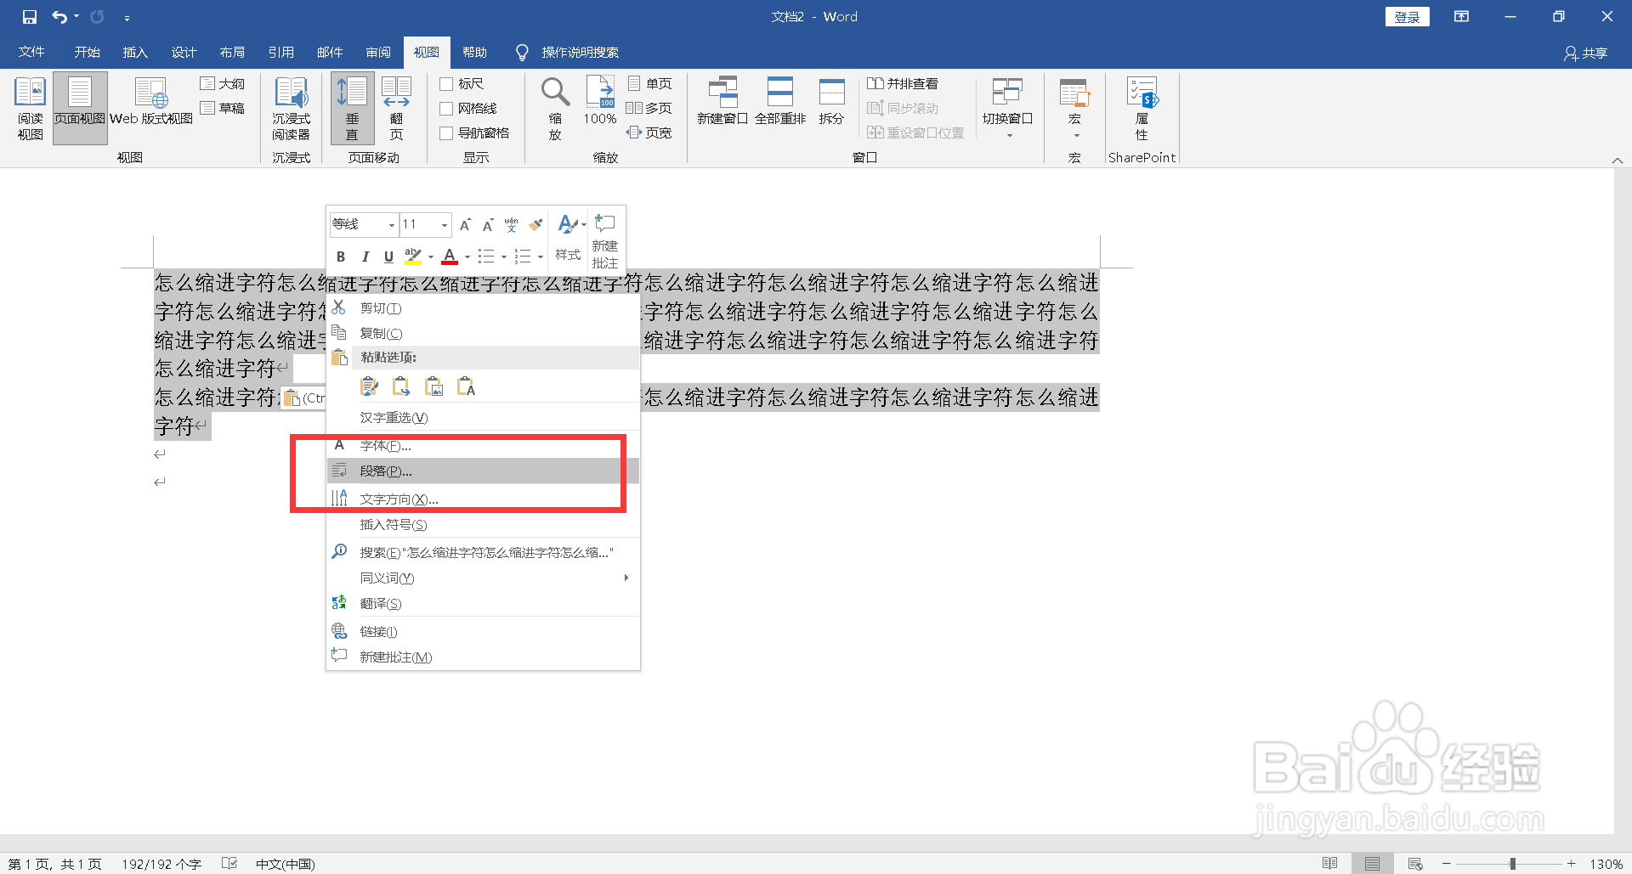
Task: Click Arrange All windows
Action: [780, 102]
